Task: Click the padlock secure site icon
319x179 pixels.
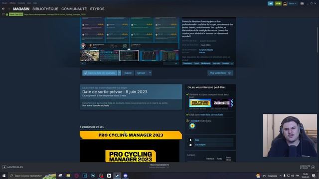Action: (x=7, y=14)
